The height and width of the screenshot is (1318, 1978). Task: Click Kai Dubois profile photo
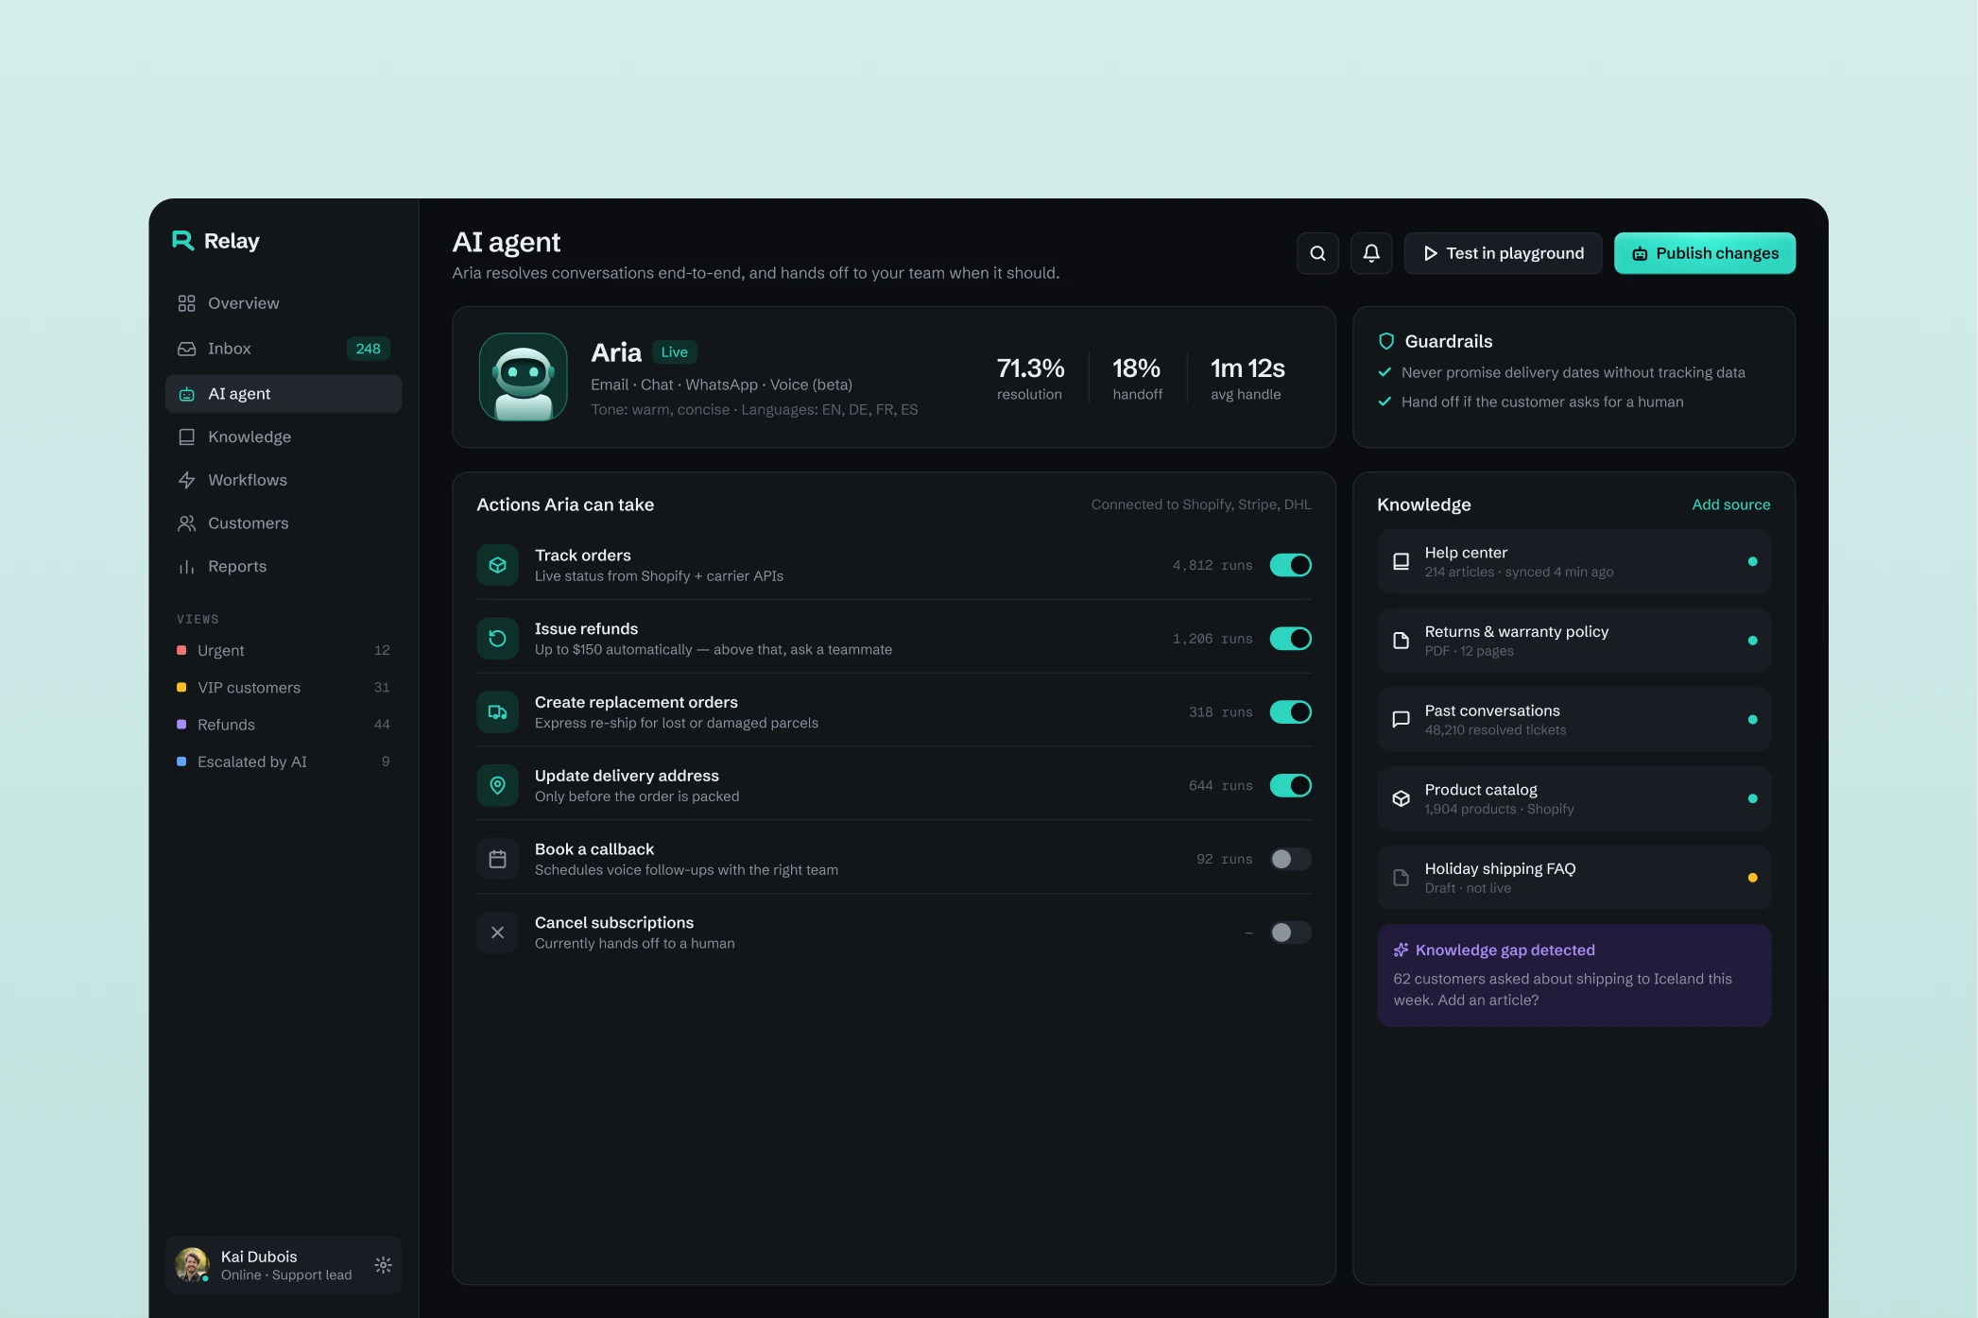click(192, 1264)
